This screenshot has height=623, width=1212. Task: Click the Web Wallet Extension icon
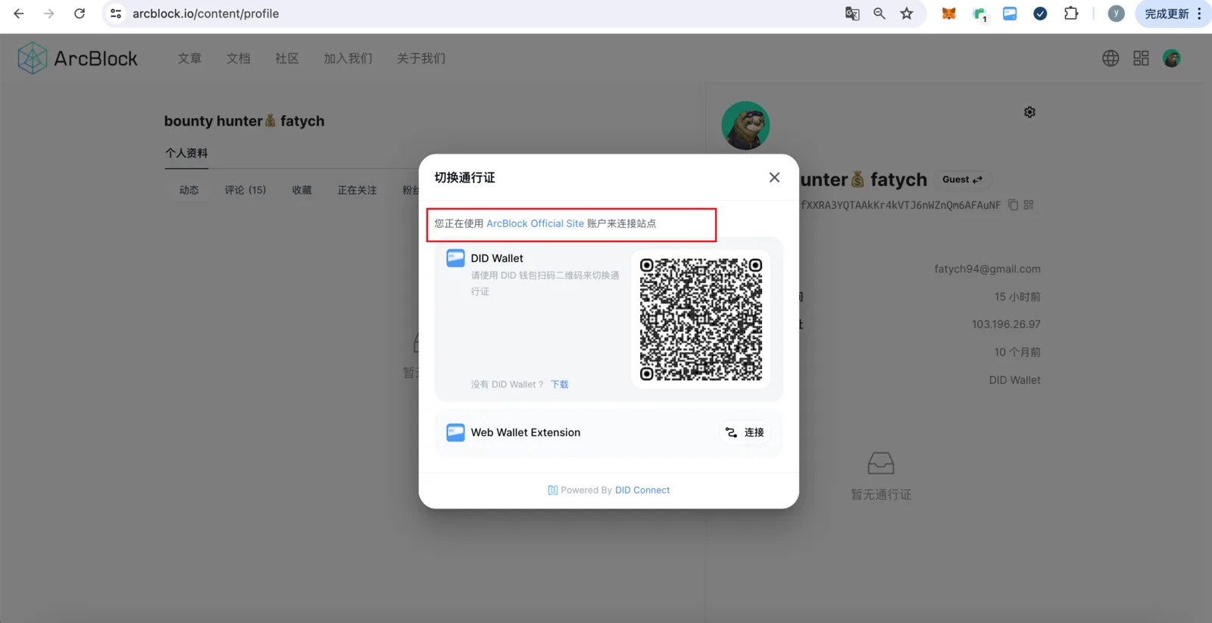pos(455,432)
